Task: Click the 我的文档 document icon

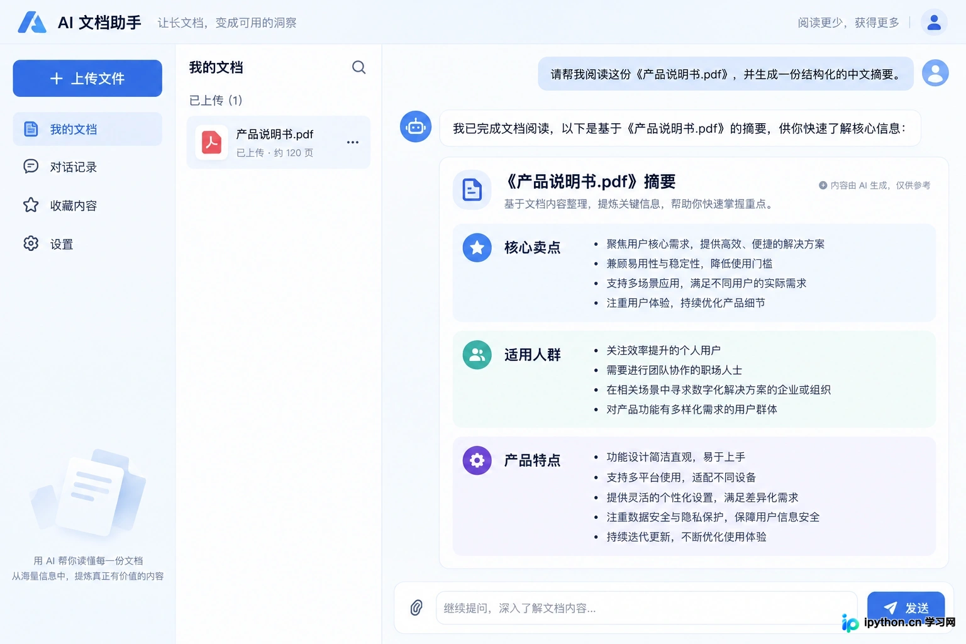Action: (x=31, y=129)
